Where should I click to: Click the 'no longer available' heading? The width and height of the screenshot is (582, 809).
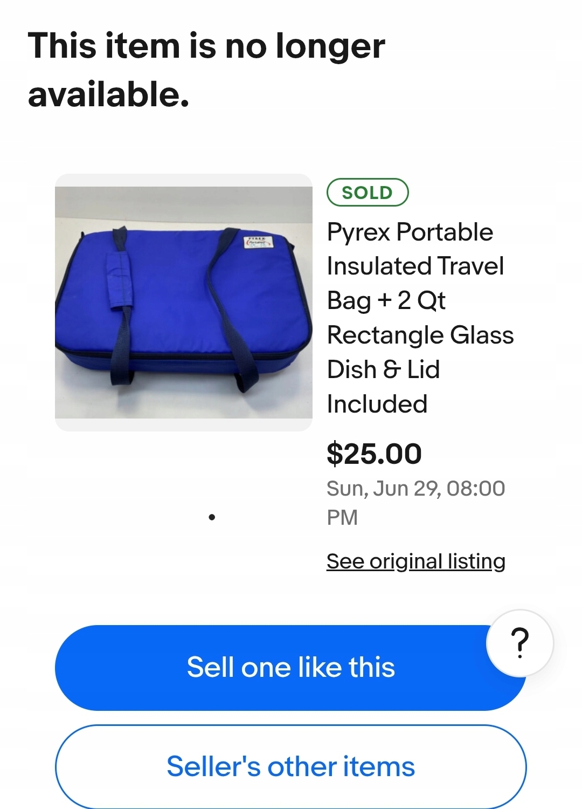tap(206, 70)
